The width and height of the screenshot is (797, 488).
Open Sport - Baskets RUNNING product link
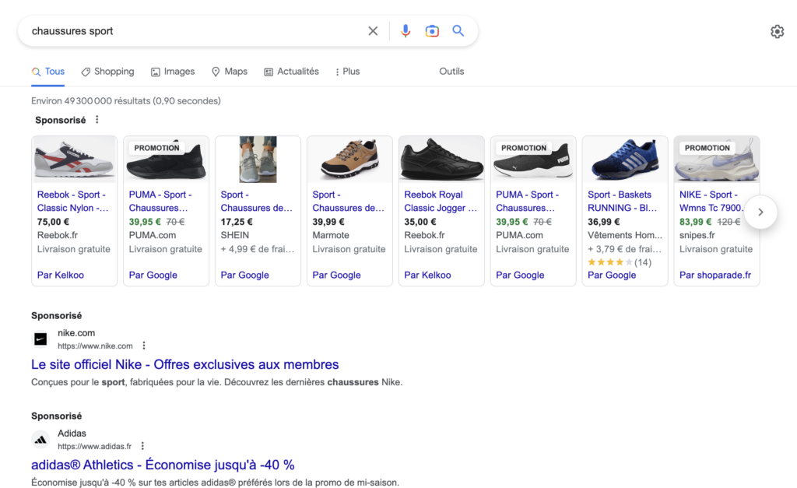tap(623, 202)
